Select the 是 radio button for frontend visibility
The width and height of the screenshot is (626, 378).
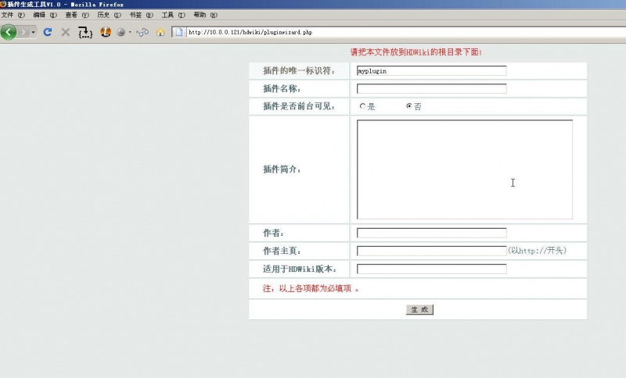362,106
